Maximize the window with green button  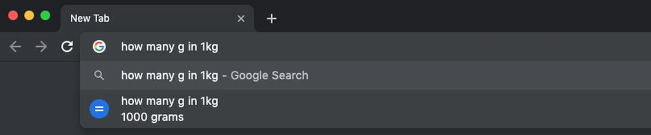(x=45, y=16)
